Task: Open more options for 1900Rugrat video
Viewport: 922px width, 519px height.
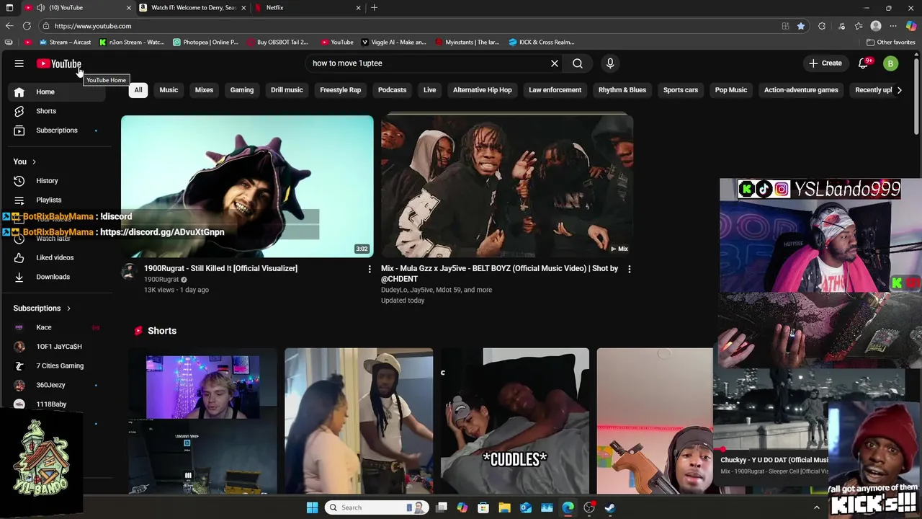Action: (x=370, y=269)
